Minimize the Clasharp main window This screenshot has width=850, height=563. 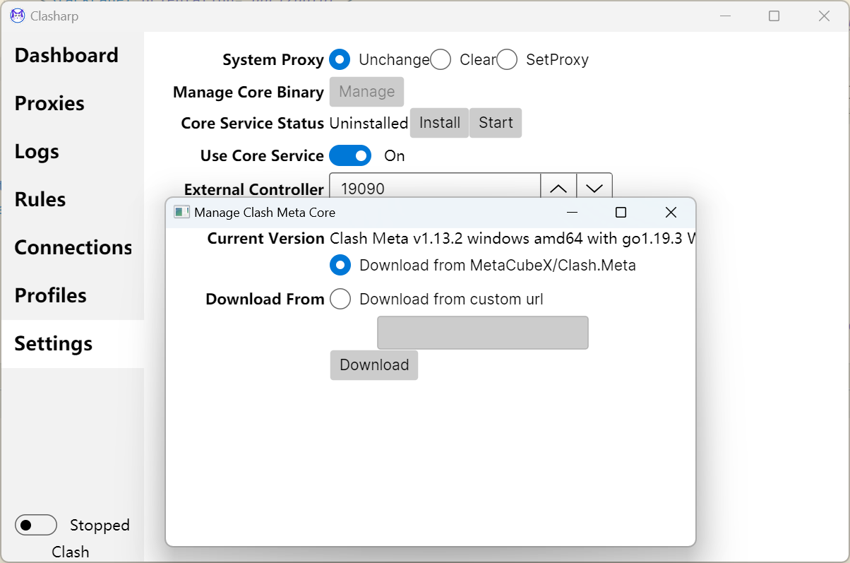[725, 16]
